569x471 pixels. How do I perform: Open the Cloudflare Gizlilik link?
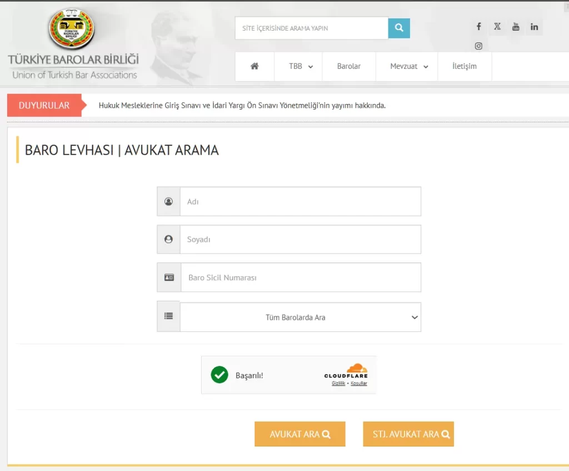click(338, 383)
